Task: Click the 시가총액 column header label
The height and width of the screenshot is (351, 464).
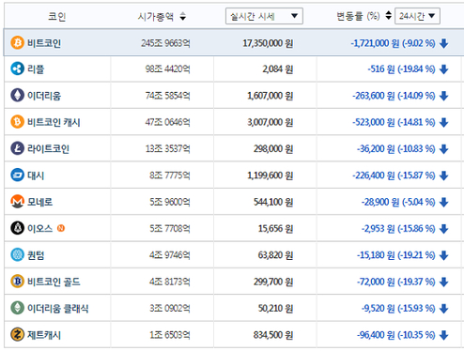Action: 156,16
